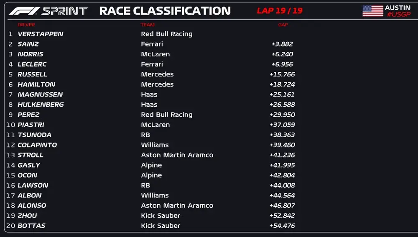Select the RACE CLASSIFICATION title
The image size is (418, 237).
165,11
